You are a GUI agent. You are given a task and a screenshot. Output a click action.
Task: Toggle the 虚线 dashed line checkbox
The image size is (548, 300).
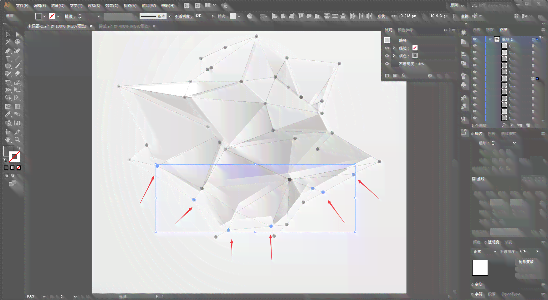pos(474,179)
